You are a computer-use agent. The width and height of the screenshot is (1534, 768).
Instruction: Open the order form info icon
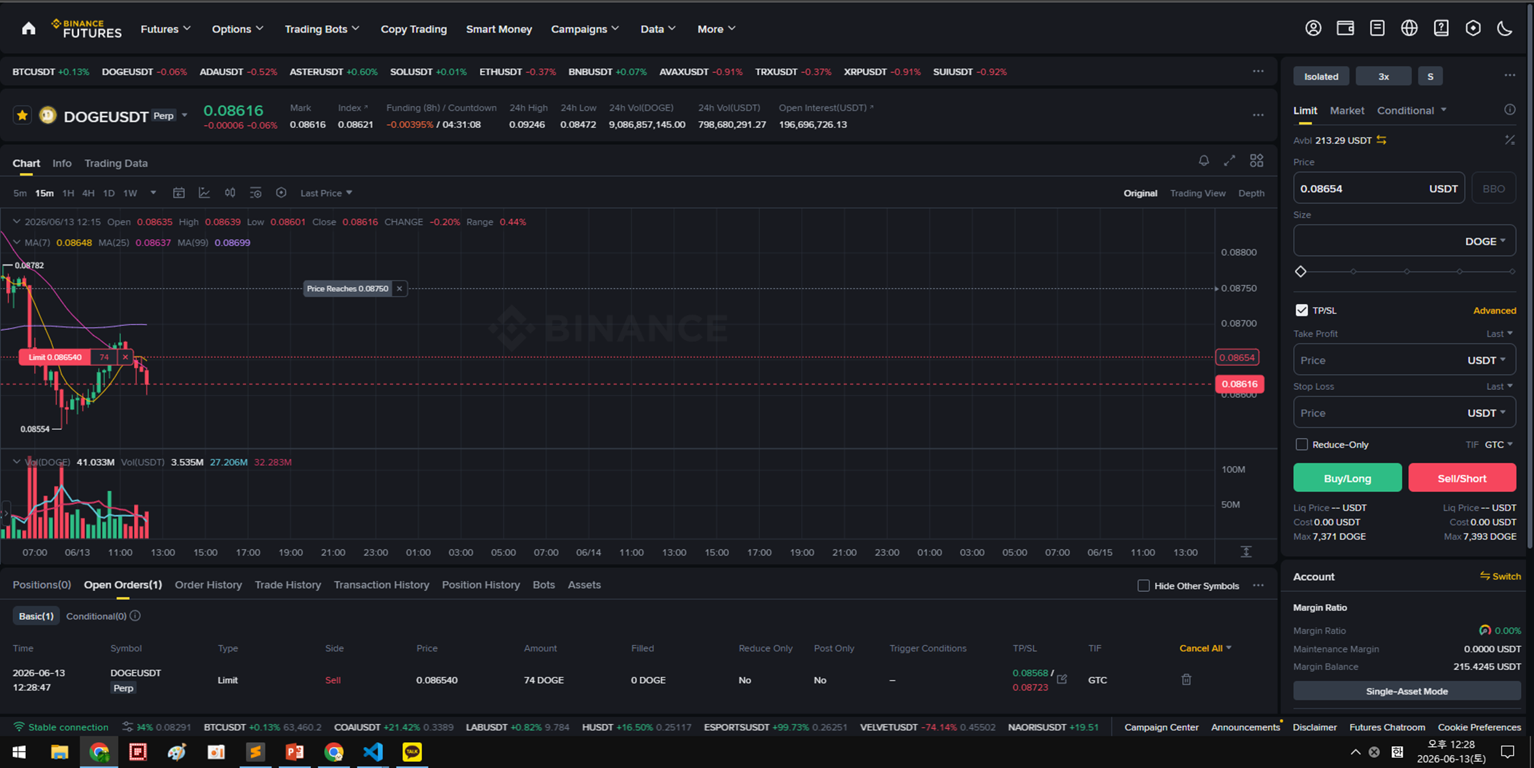tap(1509, 110)
